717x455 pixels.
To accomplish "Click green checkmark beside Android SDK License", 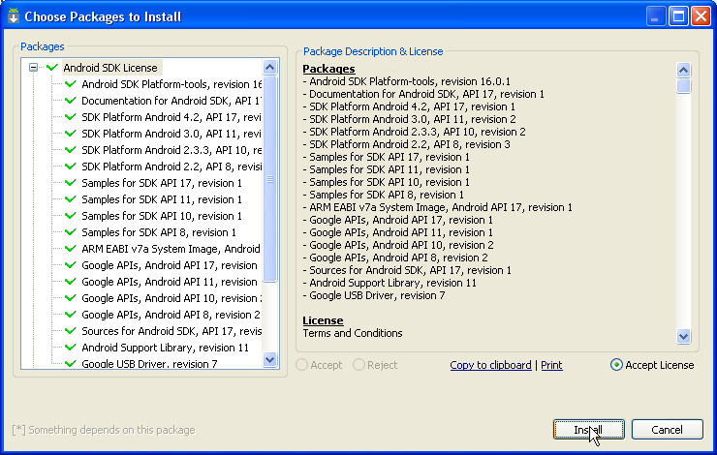I will 51,68.
